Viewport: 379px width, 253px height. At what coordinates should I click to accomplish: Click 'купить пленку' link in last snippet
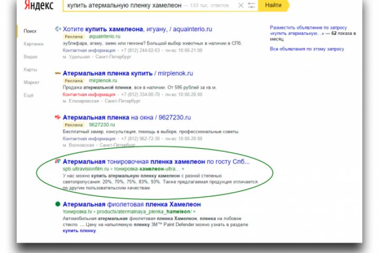pos(79,231)
